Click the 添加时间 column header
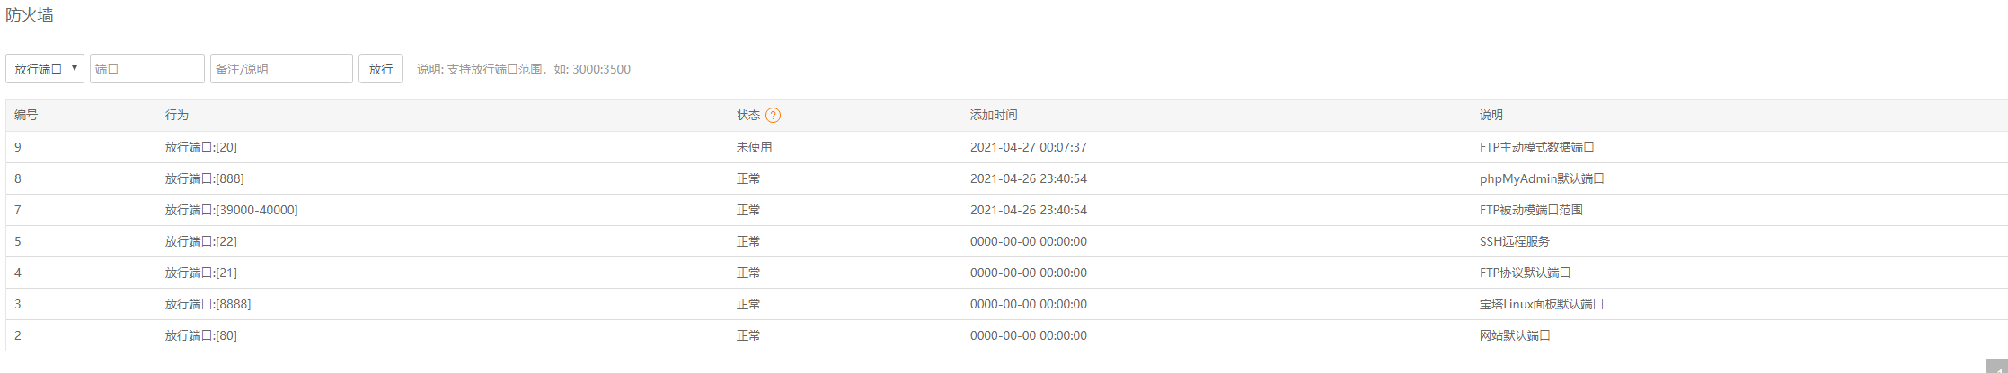2008x373 pixels. (x=994, y=116)
